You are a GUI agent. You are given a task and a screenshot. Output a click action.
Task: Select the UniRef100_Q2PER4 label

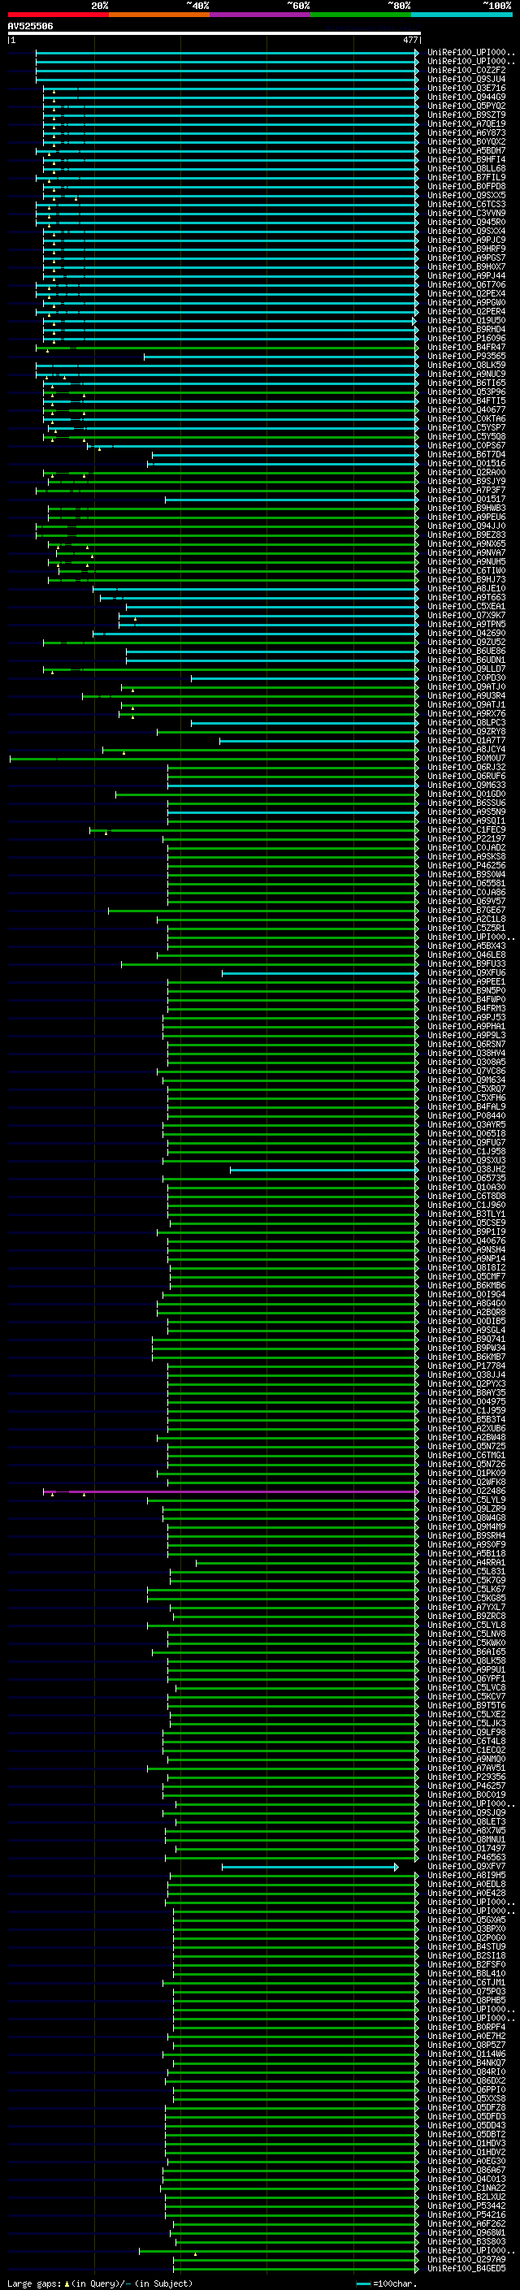466,311
